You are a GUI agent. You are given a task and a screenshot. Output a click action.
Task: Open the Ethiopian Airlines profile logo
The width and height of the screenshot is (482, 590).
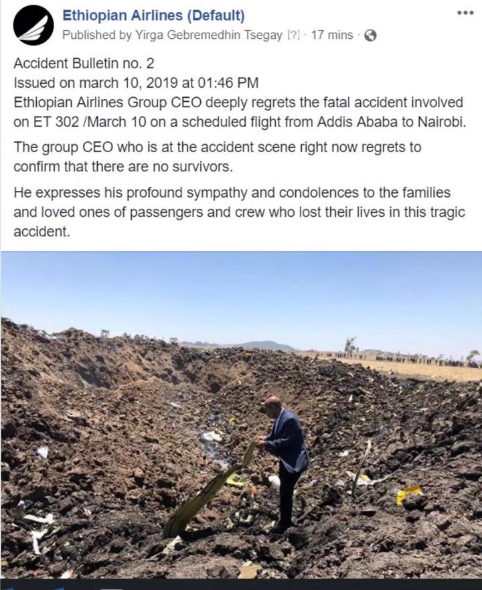coord(33,25)
